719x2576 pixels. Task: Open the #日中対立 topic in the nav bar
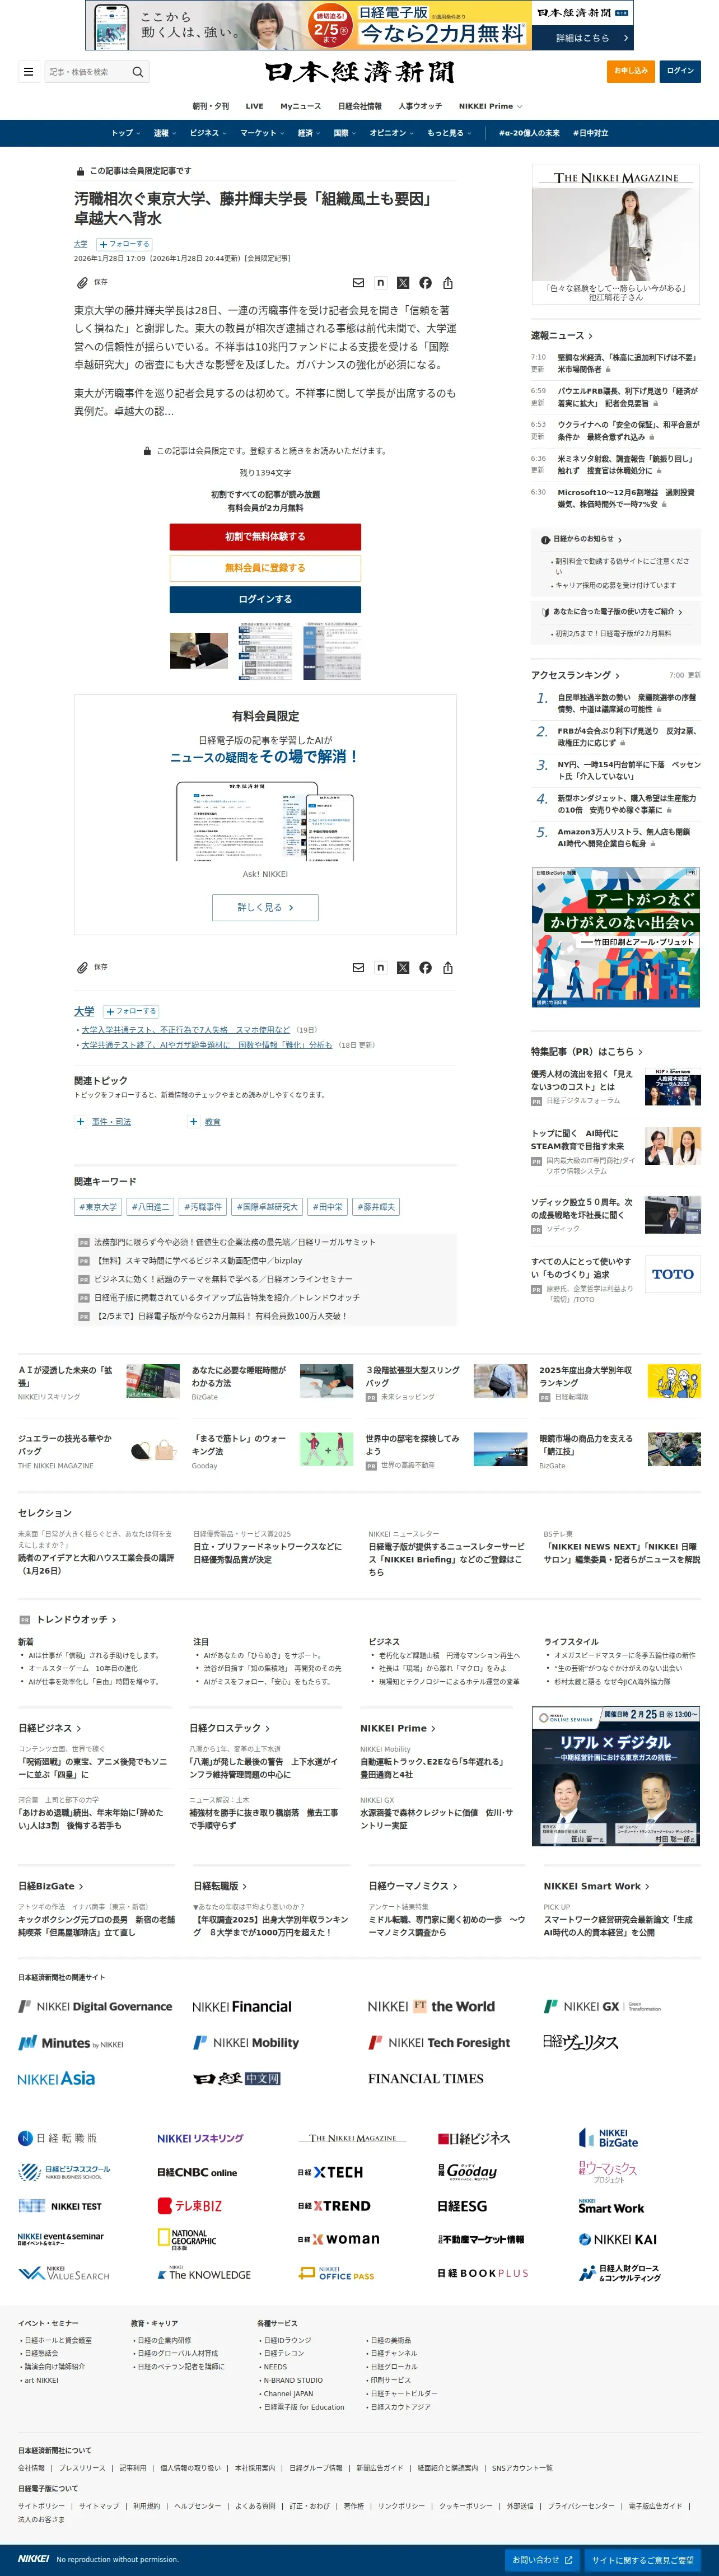591,133
